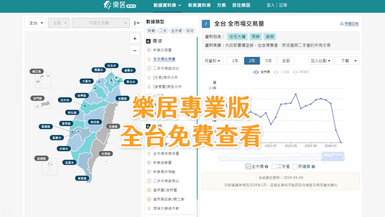The width and height of the screenshot is (385, 217).
Task: Toggle 新建案 series in chart legend
Action: (301, 72)
